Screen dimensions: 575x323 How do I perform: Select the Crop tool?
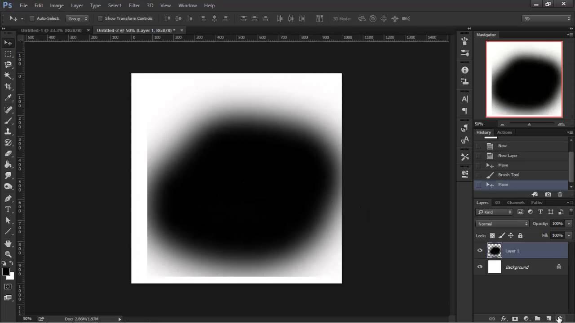coord(8,87)
